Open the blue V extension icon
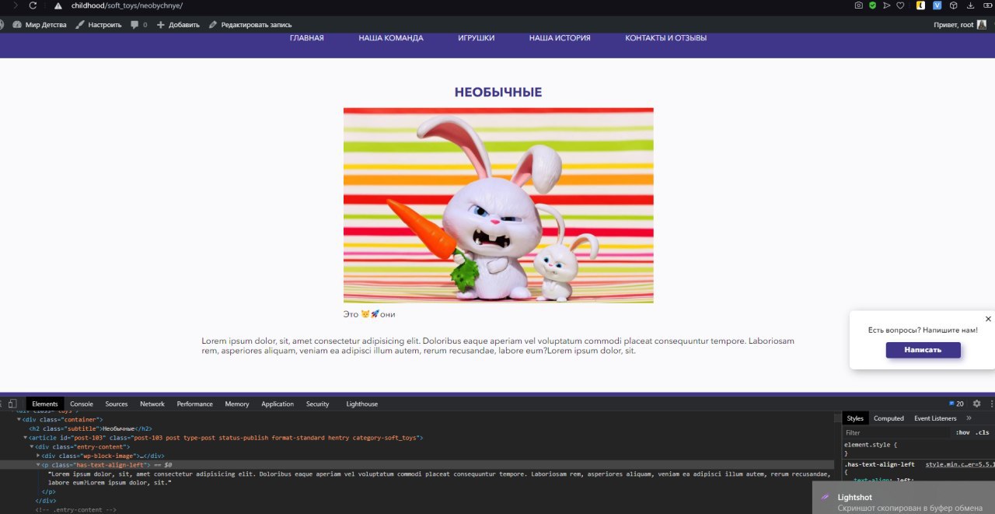This screenshot has height=514, width=995. pyautogui.click(x=937, y=5)
